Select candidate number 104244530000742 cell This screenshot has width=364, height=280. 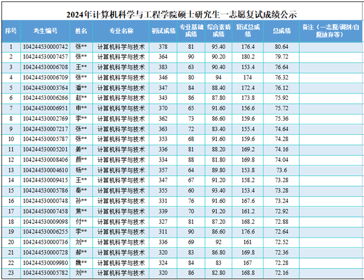pyautogui.click(x=45, y=46)
